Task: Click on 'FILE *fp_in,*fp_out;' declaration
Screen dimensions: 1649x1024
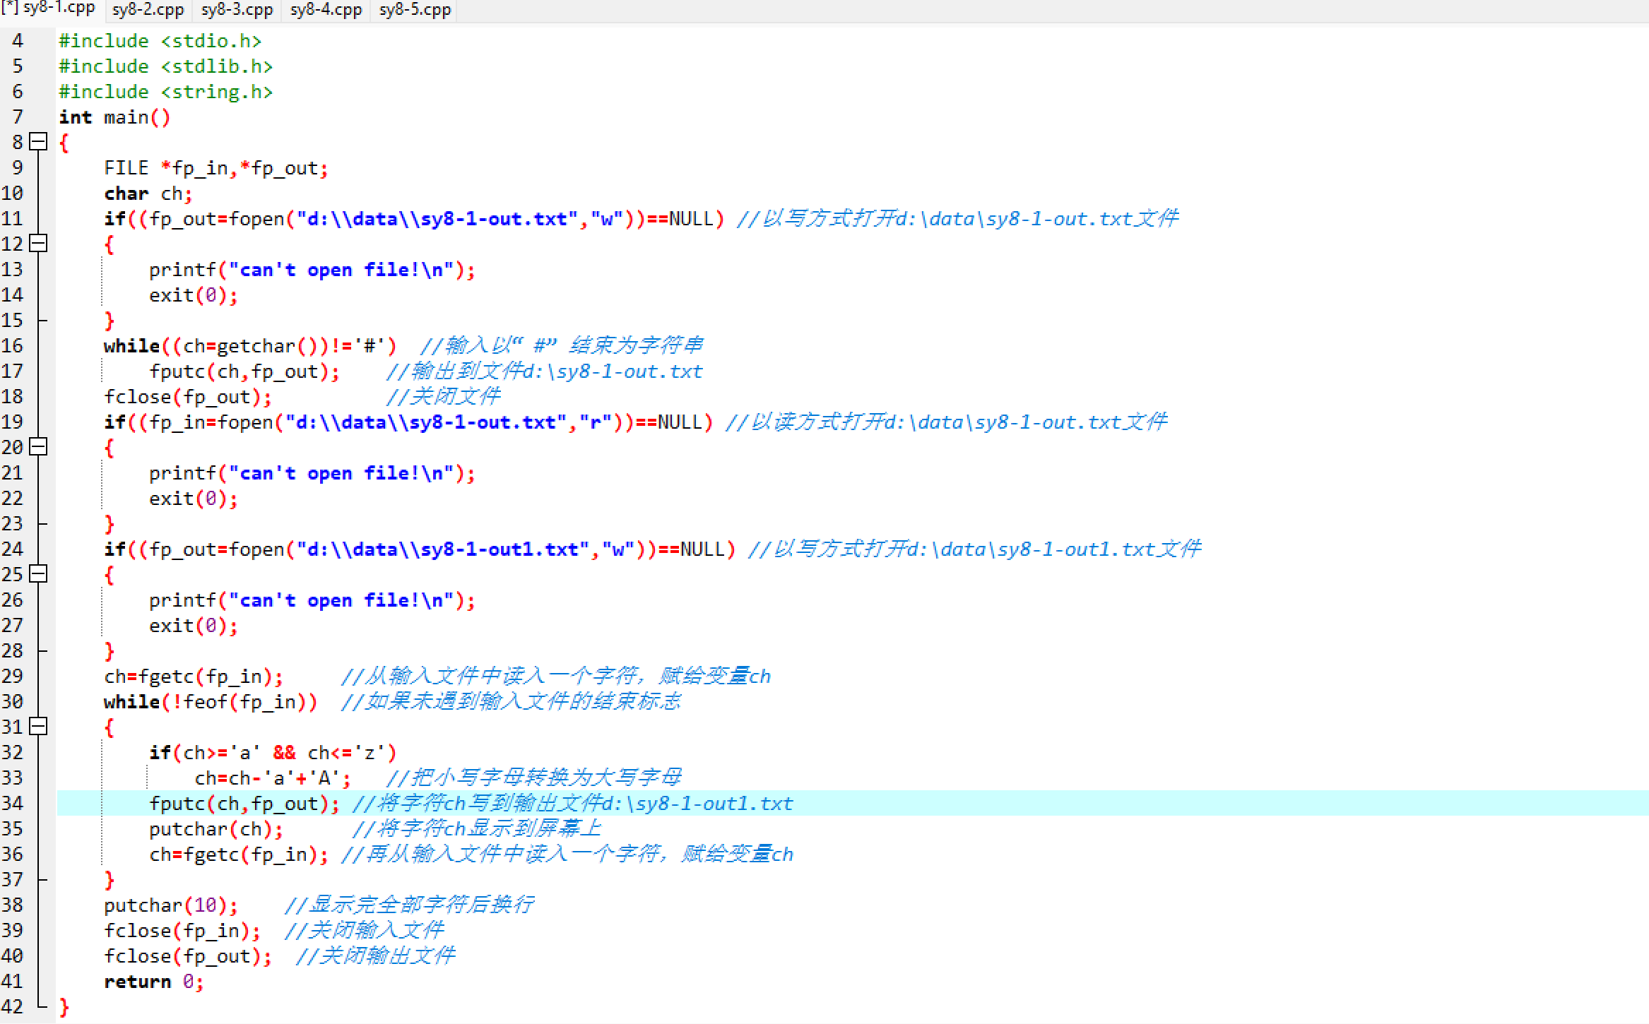Action: [216, 168]
